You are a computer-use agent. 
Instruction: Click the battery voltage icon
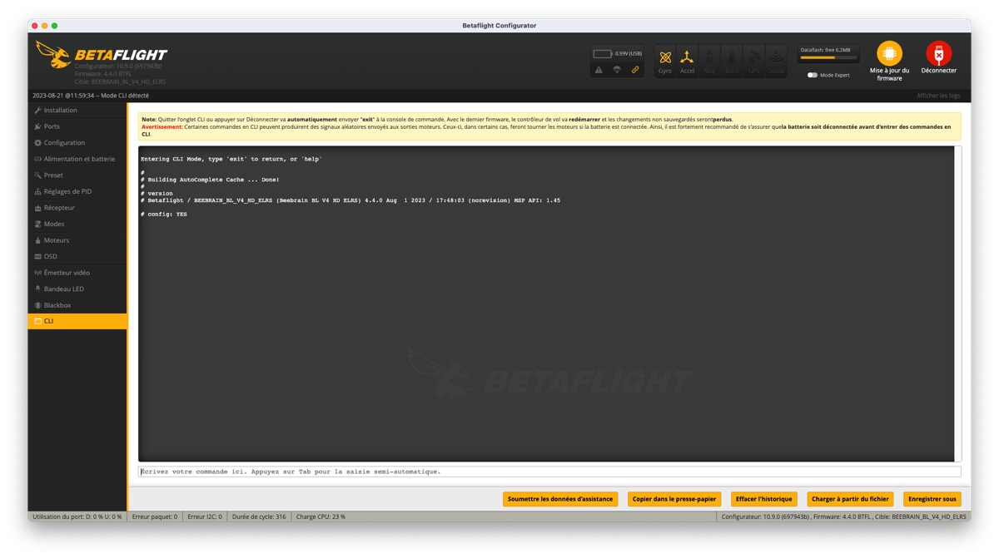(602, 54)
